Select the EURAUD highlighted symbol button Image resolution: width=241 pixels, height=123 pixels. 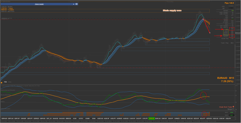click(x=151, y=118)
